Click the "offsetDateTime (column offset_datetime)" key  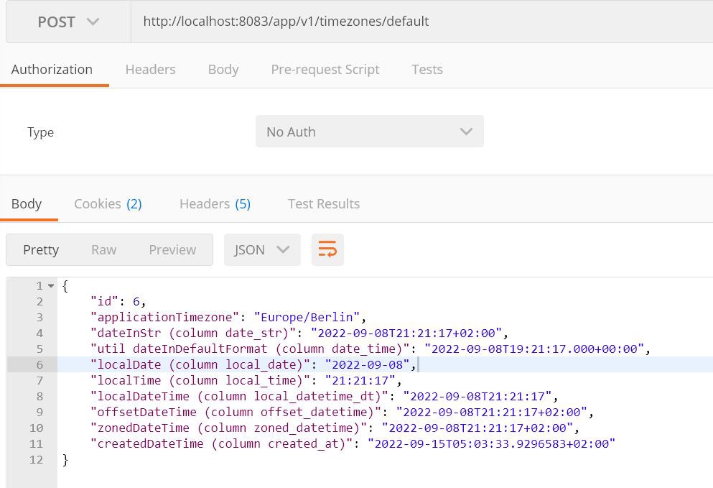pyautogui.click(x=236, y=412)
